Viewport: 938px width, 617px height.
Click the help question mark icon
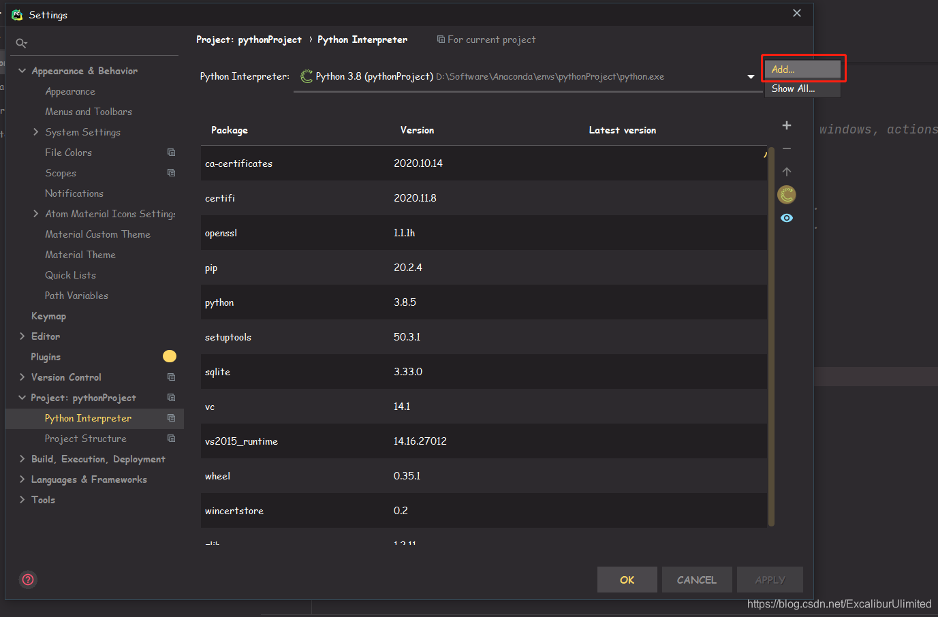tap(28, 580)
